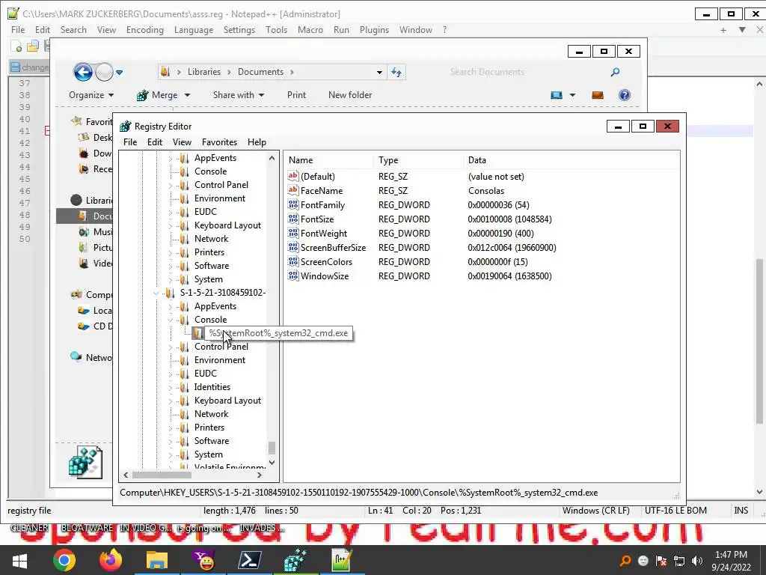Image resolution: width=766 pixels, height=575 pixels.
Task: Click the FaceName string value icon
Action: [x=293, y=190]
